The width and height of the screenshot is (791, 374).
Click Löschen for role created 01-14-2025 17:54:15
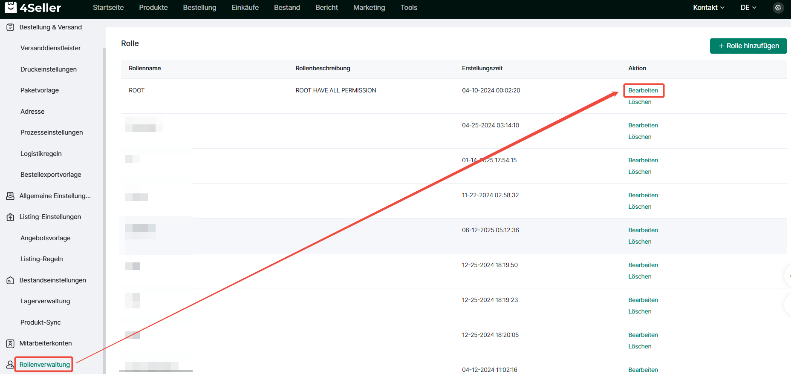[x=640, y=172]
